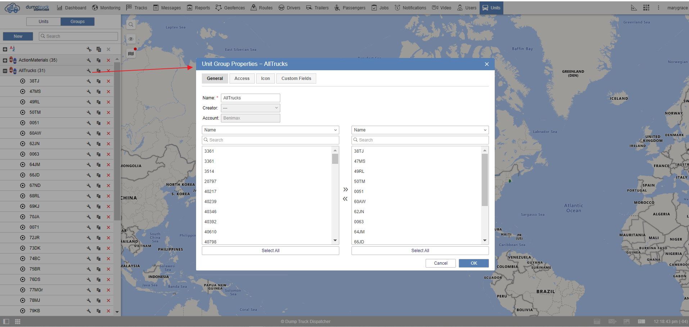Click the OK button
Viewport: 689px width, 327px height.
(473, 263)
